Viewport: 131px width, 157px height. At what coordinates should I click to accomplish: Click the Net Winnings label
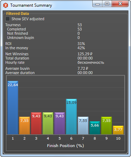tap(17, 54)
